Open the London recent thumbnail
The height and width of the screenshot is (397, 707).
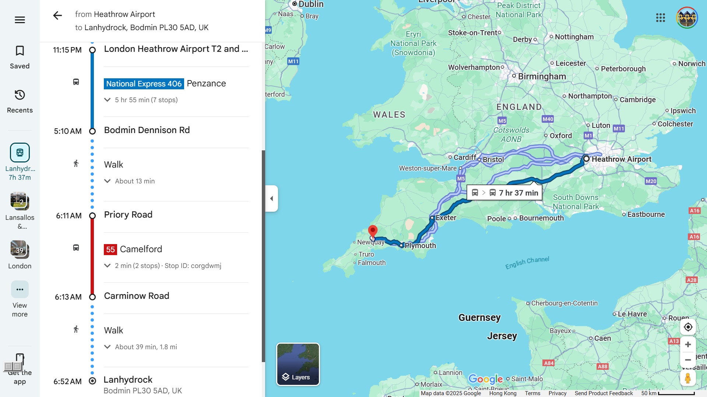pyautogui.click(x=20, y=250)
